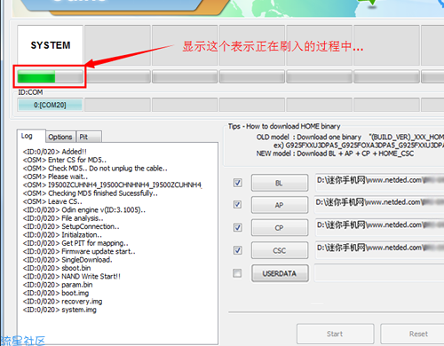This screenshot has height=346, width=444.
Task: Select the 'Leave CS..' log line
Action: 52,201
